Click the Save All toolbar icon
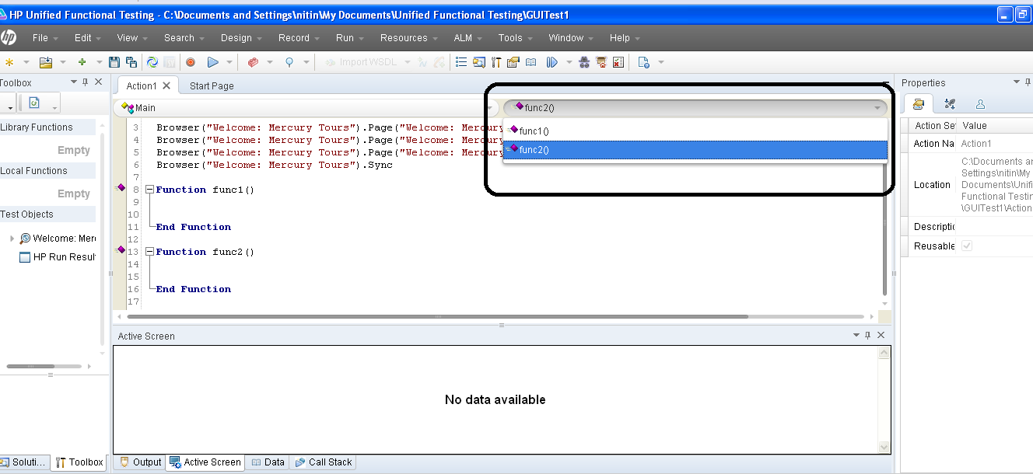The image size is (1033, 474). [131, 61]
